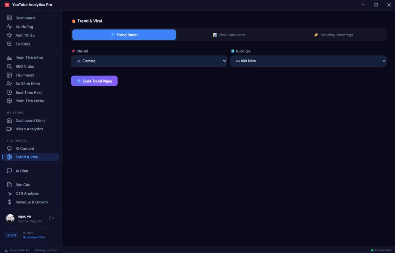Image resolution: width=395 pixels, height=253 pixels.
Task: Click the Thumbnail image icon
Action: (9, 75)
